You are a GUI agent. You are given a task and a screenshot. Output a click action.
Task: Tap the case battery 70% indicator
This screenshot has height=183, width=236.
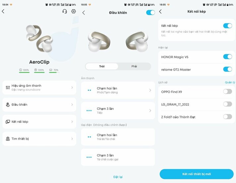pos(54,71)
